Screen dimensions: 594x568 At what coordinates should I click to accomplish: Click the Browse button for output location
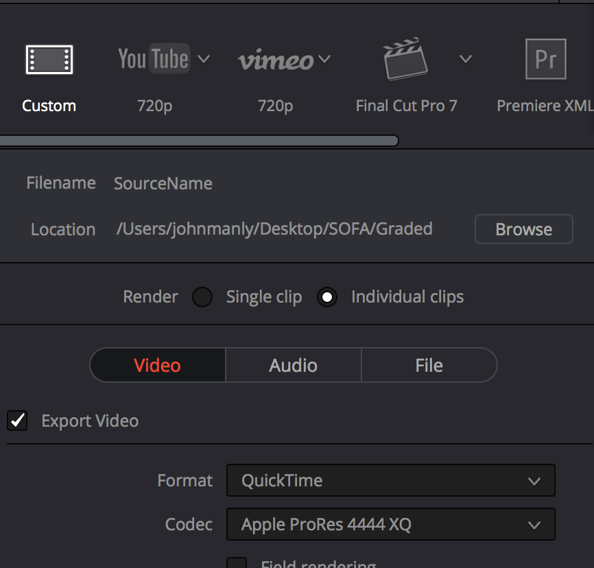[x=523, y=229]
